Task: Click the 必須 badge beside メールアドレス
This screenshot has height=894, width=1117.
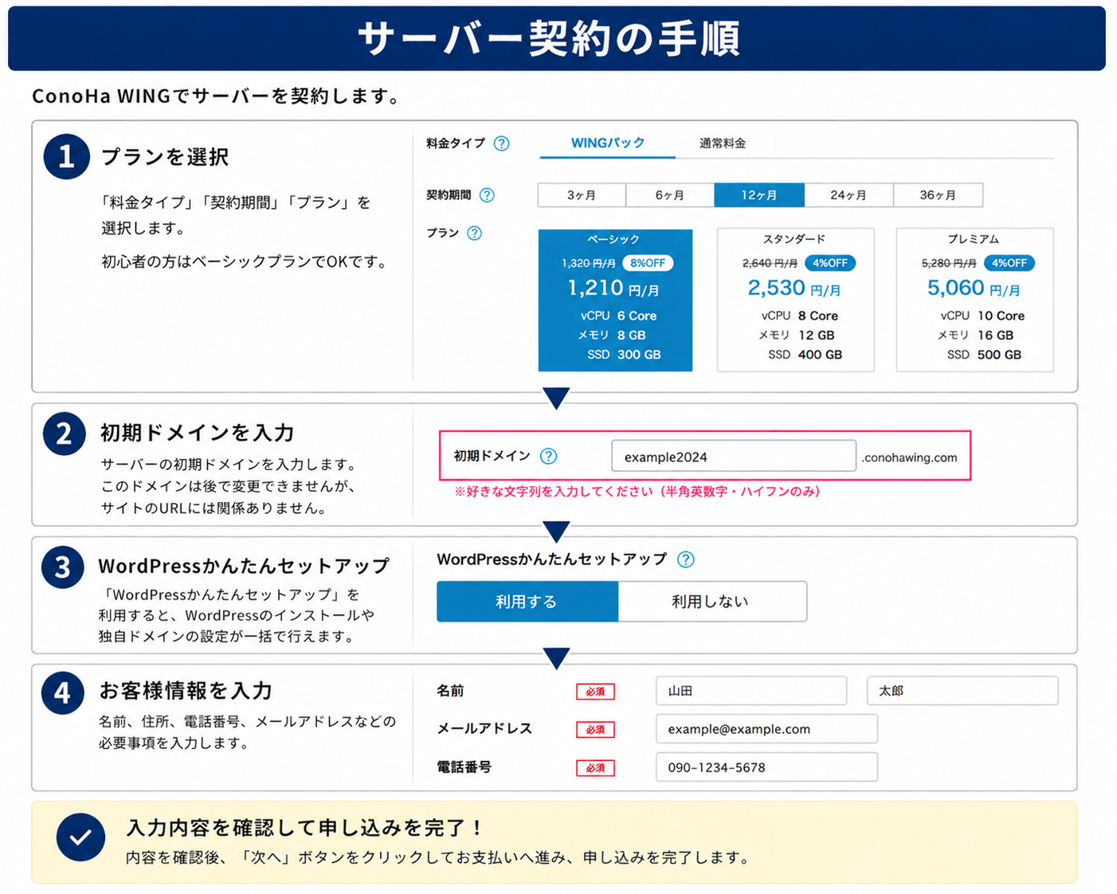Action: (x=595, y=730)
